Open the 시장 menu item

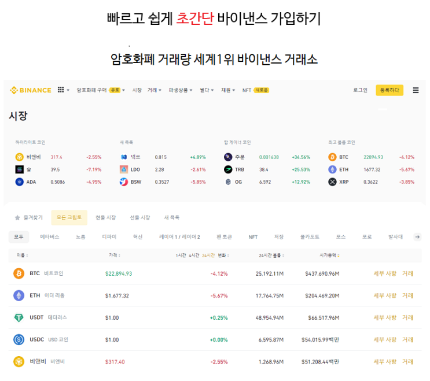137,90
